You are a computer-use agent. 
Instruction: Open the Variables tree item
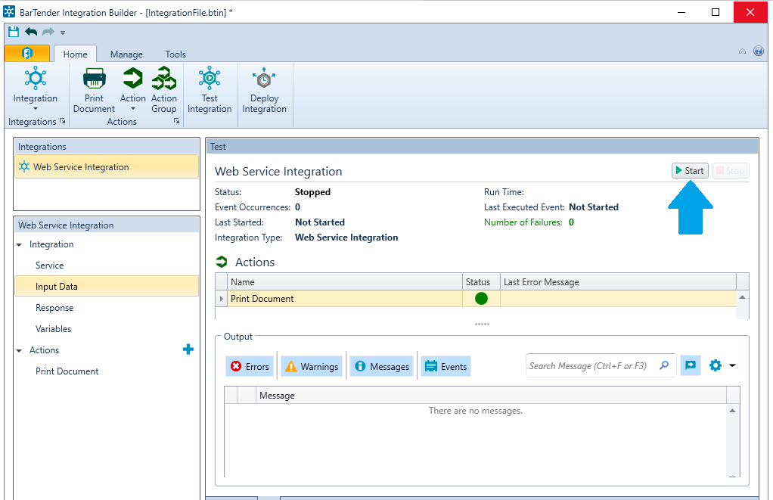coord(53,329)
